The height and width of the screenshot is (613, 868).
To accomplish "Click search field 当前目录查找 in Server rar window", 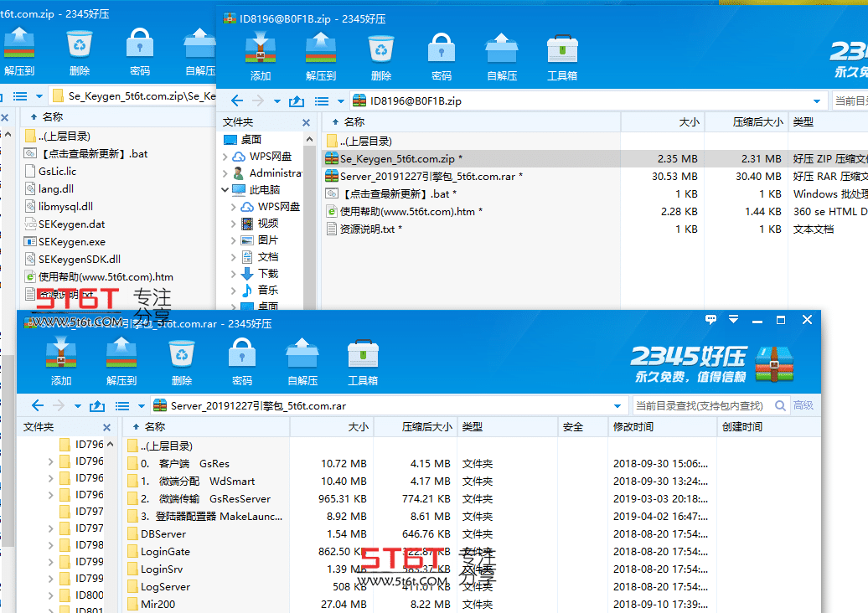I will [702, 405].
